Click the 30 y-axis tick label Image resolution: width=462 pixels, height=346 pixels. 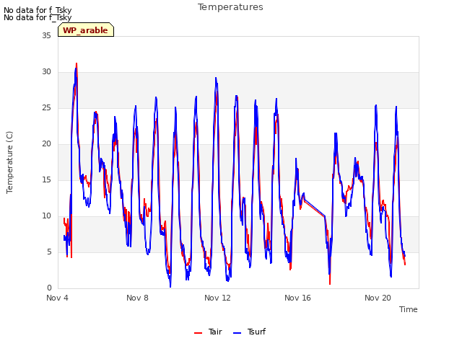click(46, 72)
